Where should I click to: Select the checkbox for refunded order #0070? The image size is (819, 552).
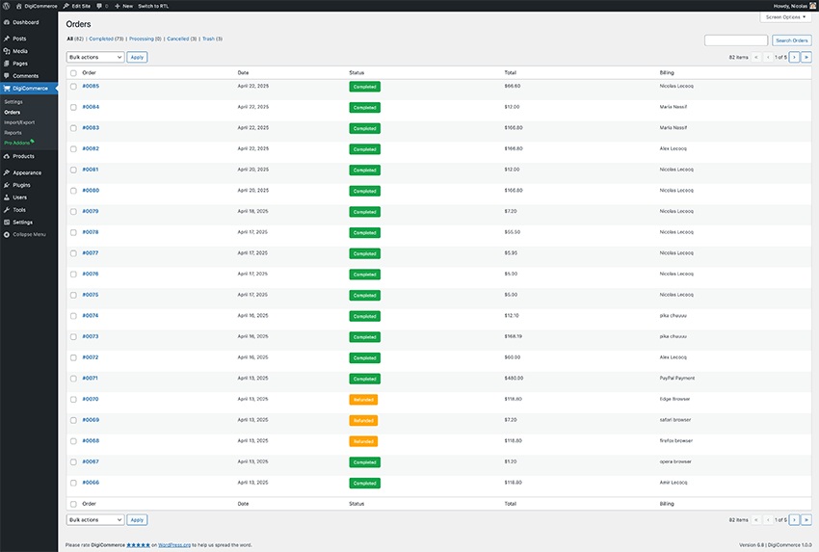tap(73, 400)
